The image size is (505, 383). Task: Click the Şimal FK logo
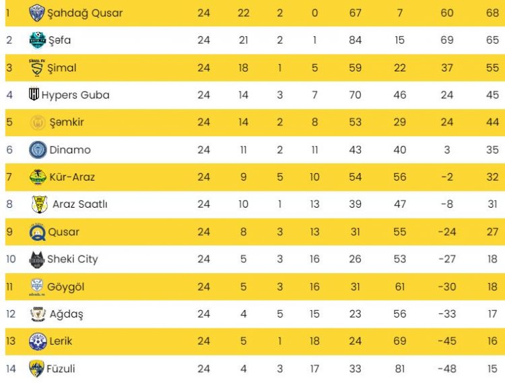coord(37,67)
